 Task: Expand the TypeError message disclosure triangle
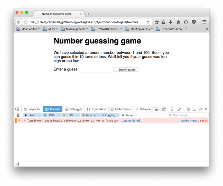click(25, 121)
